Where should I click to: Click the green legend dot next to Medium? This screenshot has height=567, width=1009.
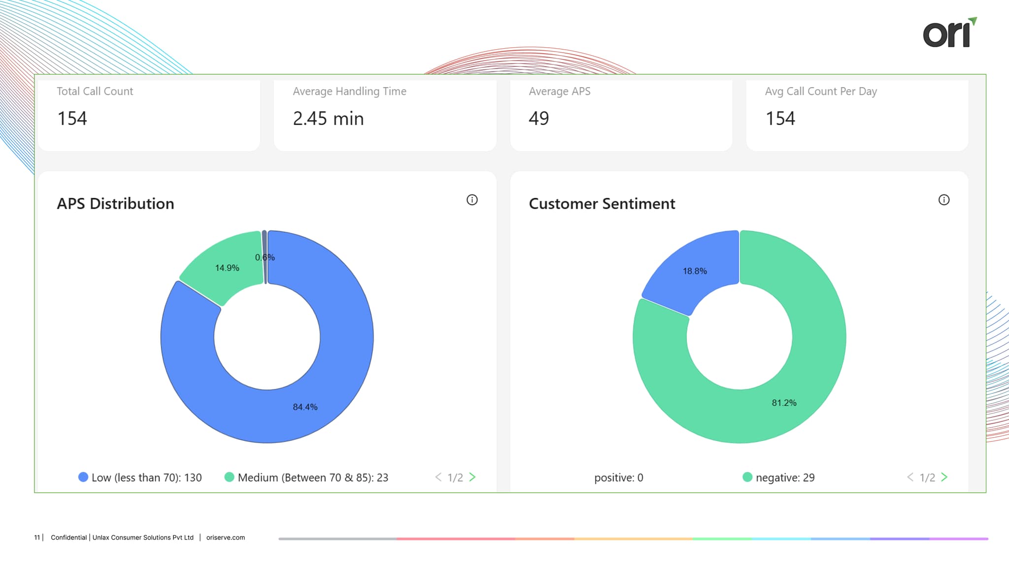pos(229,477)
